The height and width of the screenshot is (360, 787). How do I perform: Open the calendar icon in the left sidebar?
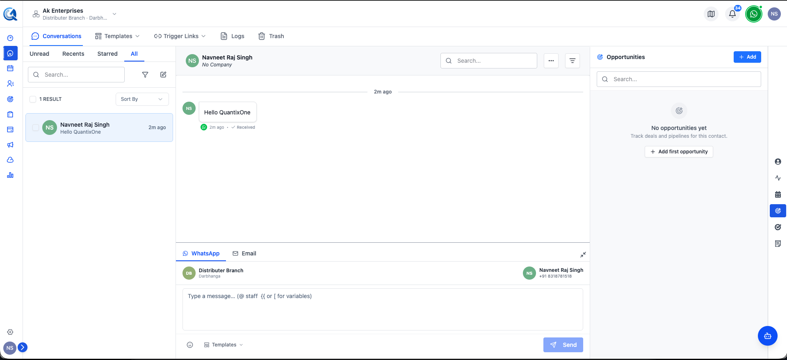pos(10,68)
